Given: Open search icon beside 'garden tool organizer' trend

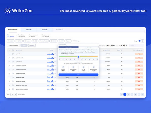Looking at the screenshot, I should click(x=55, y=65).
